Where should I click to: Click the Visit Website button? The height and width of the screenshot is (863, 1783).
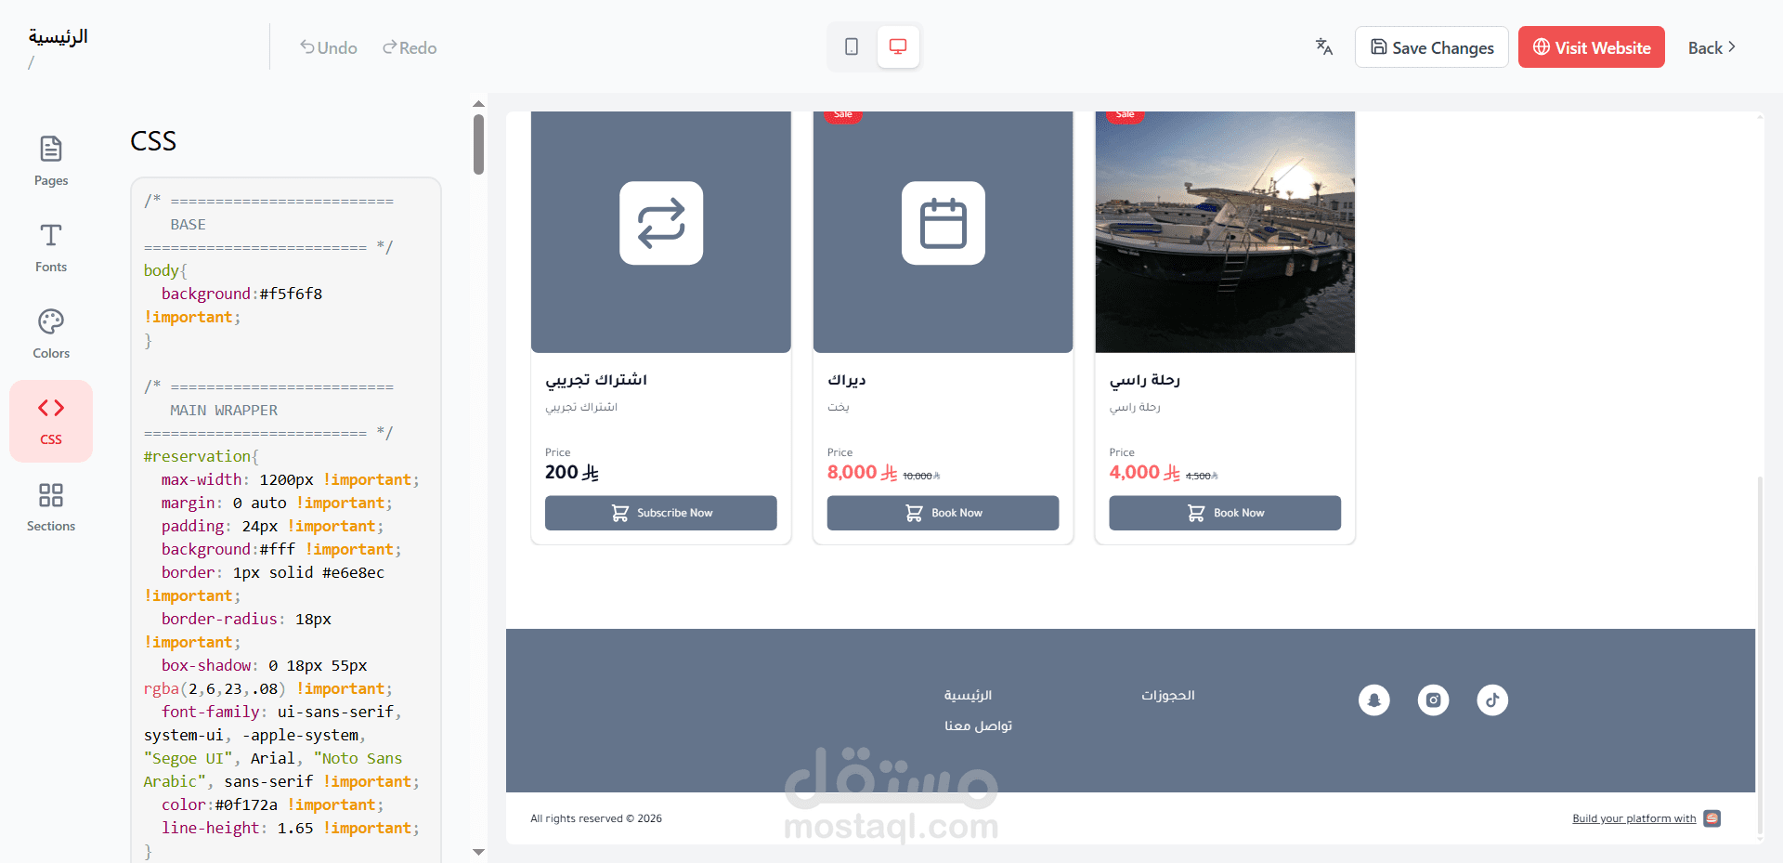point(1592,47)
